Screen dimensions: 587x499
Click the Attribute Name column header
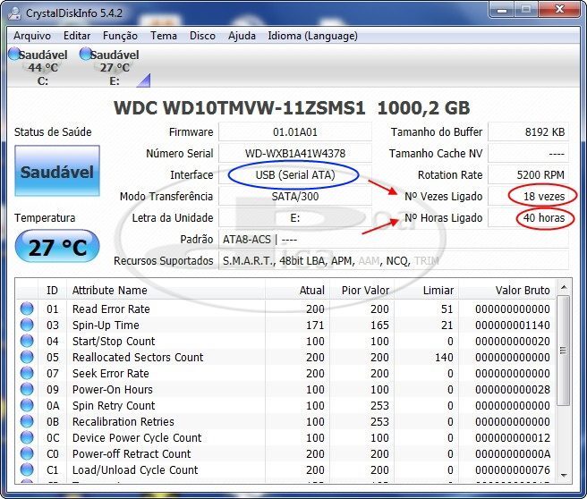click(166, 291)
